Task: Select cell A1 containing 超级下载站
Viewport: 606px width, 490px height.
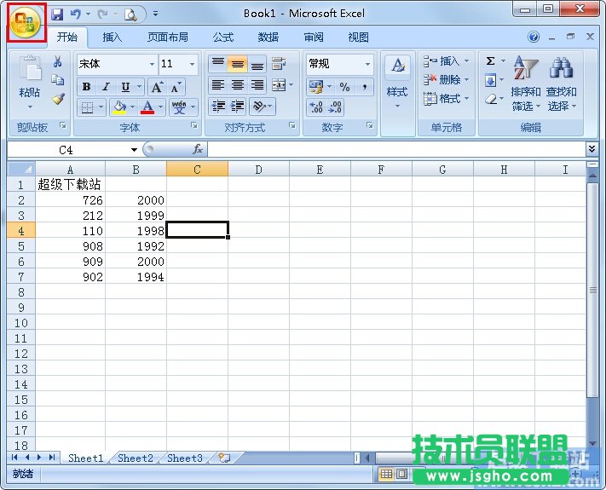Action: pyautogui.click(x=70, y=184)
